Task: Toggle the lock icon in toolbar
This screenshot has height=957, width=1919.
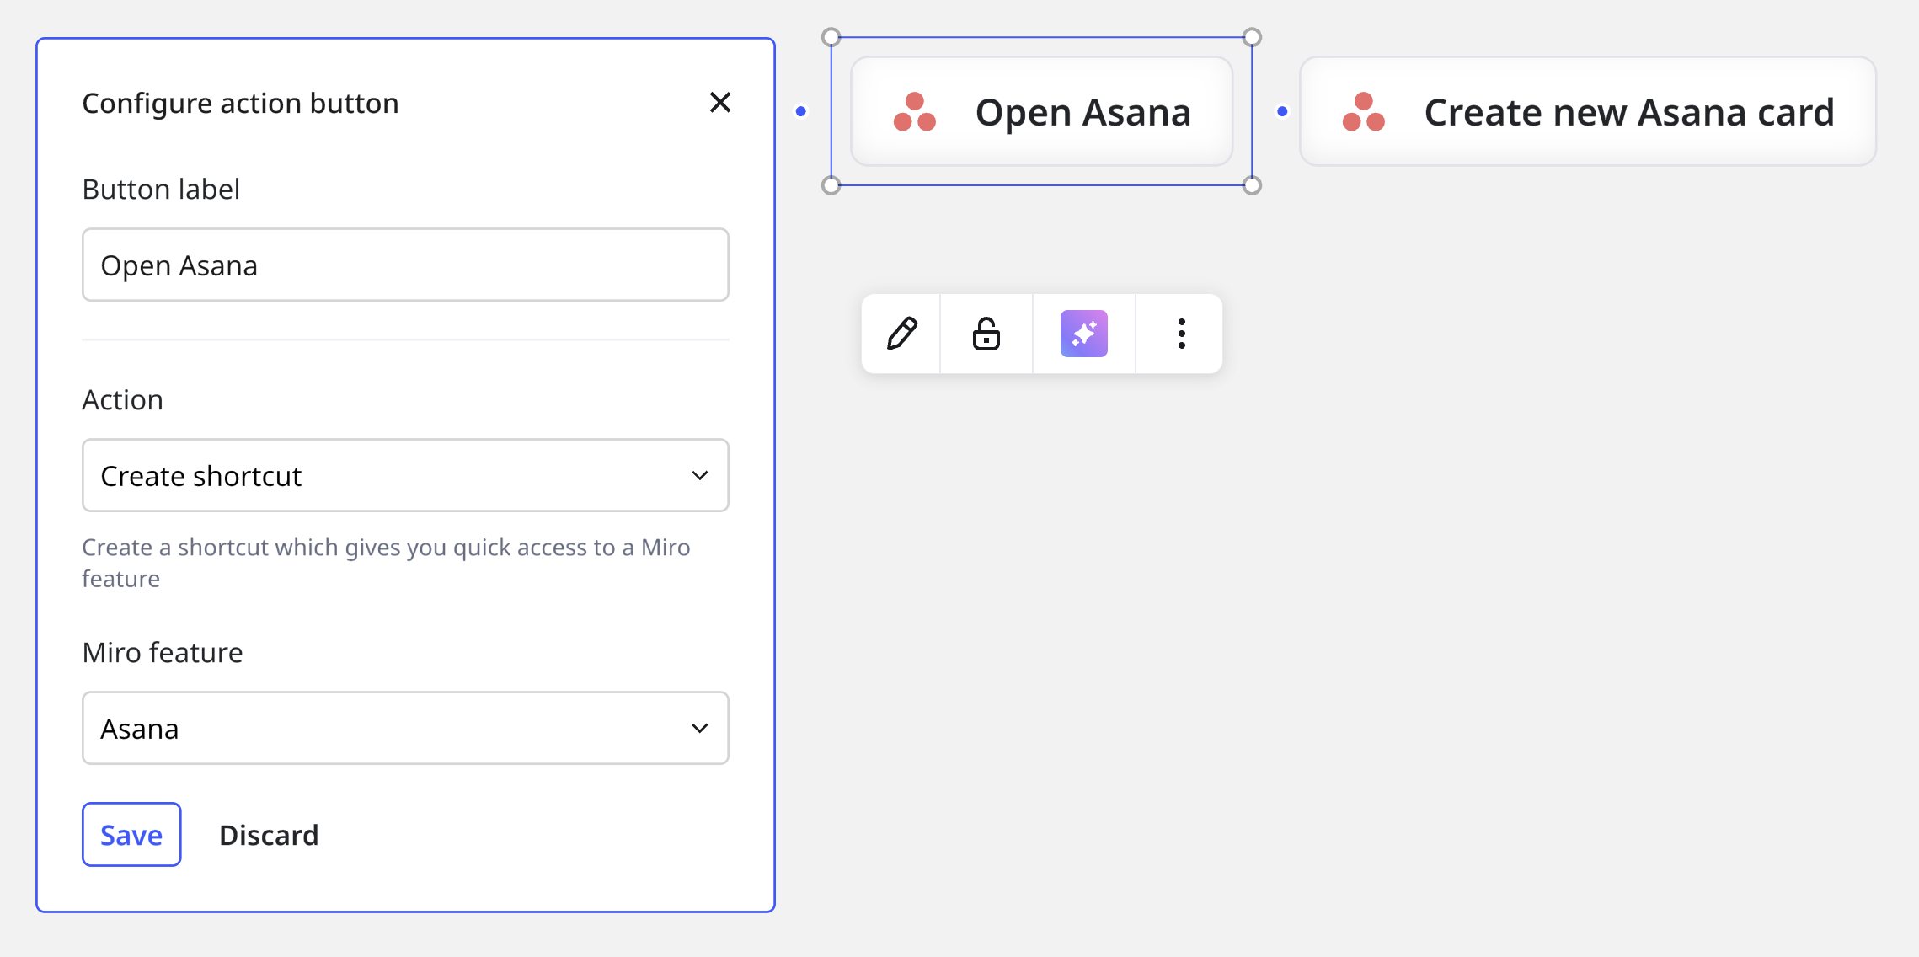Action: (986, 334)
